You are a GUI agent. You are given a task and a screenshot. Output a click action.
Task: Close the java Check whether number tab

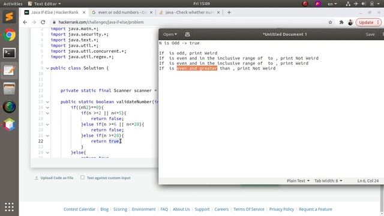218,12
